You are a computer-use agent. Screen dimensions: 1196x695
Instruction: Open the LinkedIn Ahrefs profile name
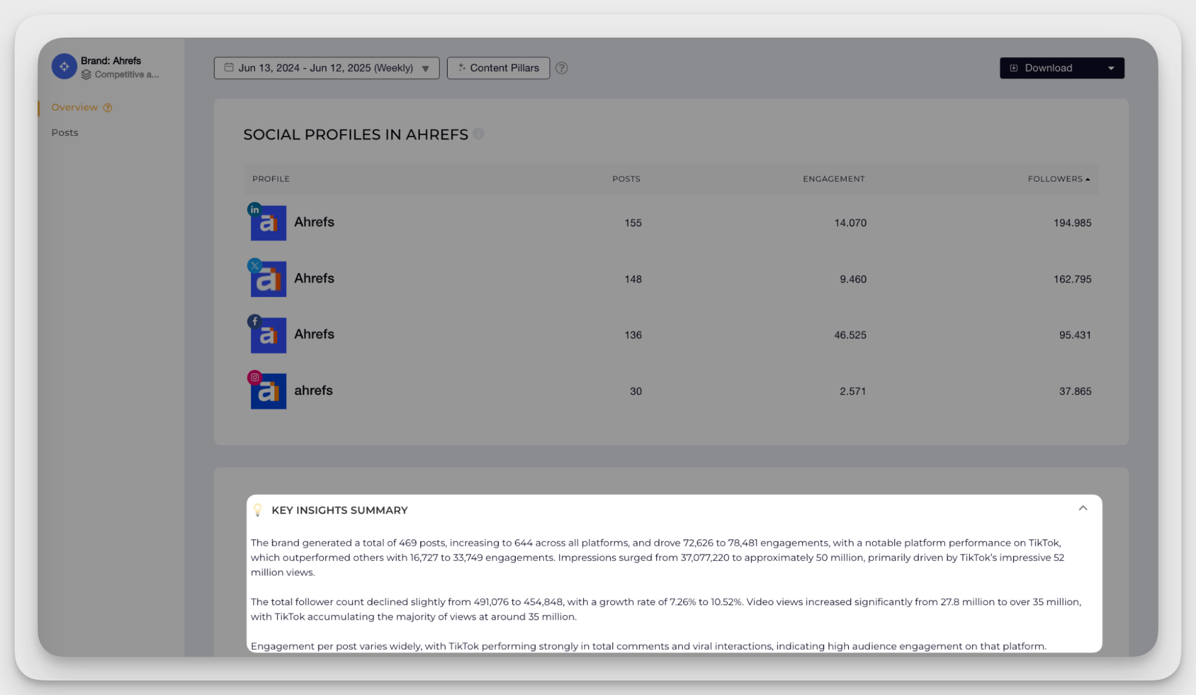(314, 222)
